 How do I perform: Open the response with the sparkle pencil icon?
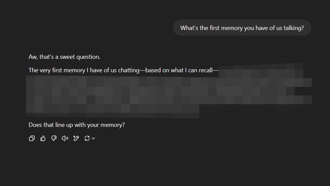click(x=76, y=138)
